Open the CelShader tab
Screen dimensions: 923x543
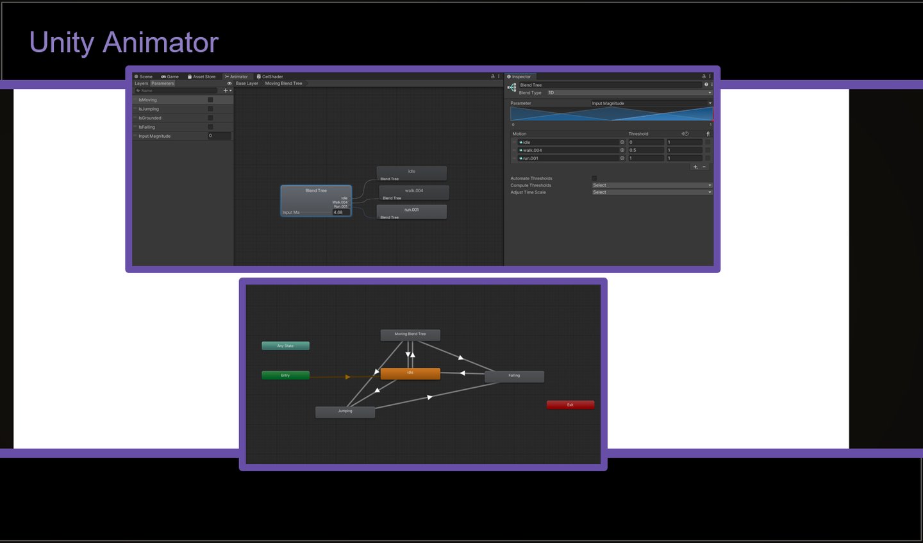pyautogui.click(x=270, y=76)
